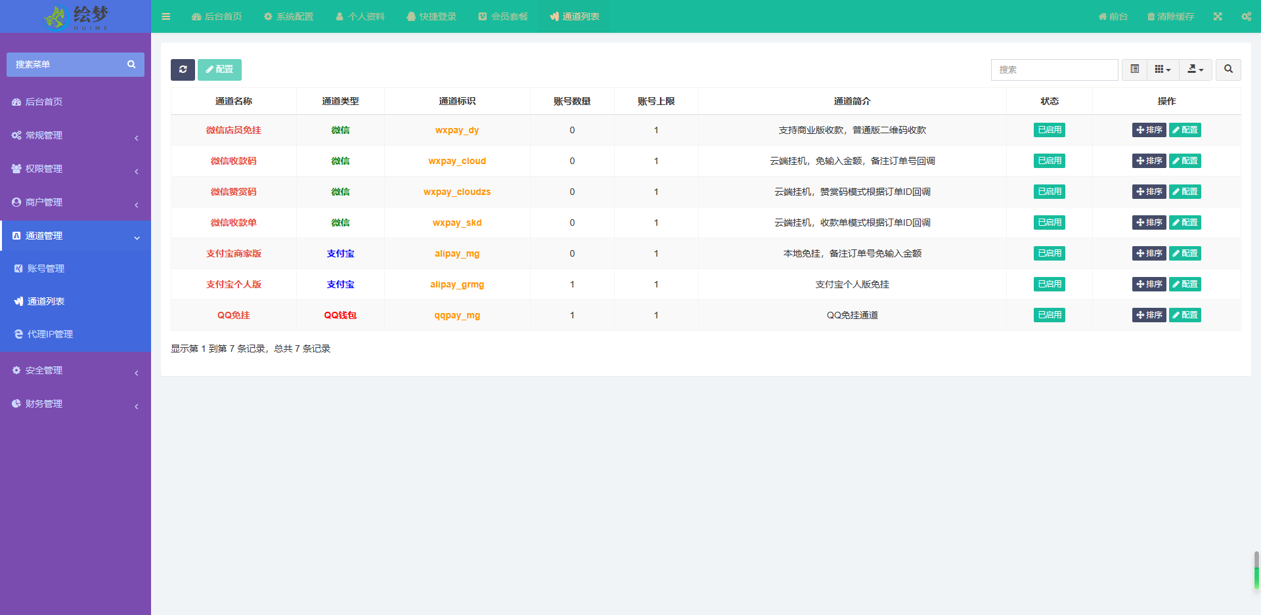
Task: Switch to the 会员套餐 tab
Action: (503, 16)
